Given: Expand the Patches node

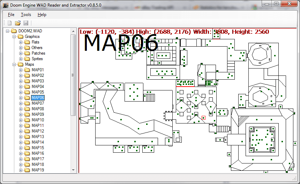Looking at the screenshot, I should click(21, 53).
